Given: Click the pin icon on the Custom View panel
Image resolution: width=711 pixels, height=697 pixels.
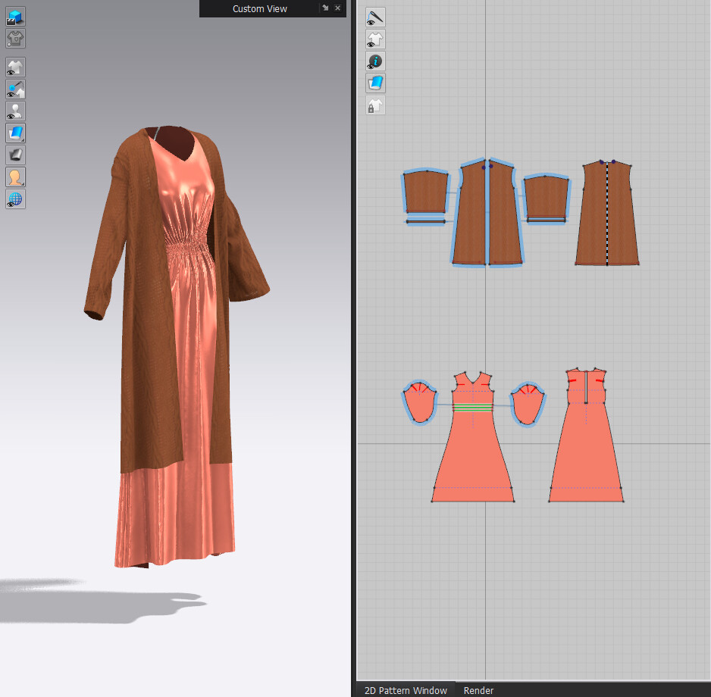Looking at the screenshot, I should coord(327,8).
